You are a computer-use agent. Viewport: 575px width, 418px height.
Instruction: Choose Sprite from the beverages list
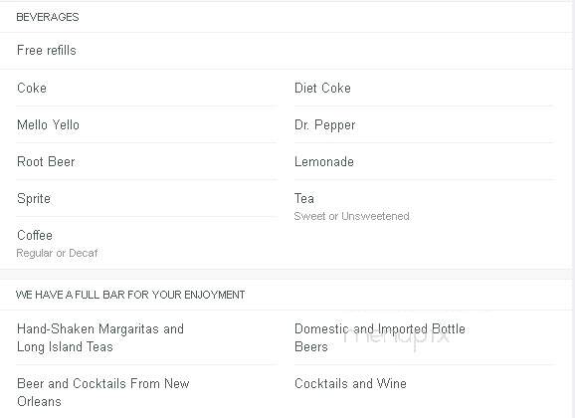pyautogui.click(x=34, y=198)
